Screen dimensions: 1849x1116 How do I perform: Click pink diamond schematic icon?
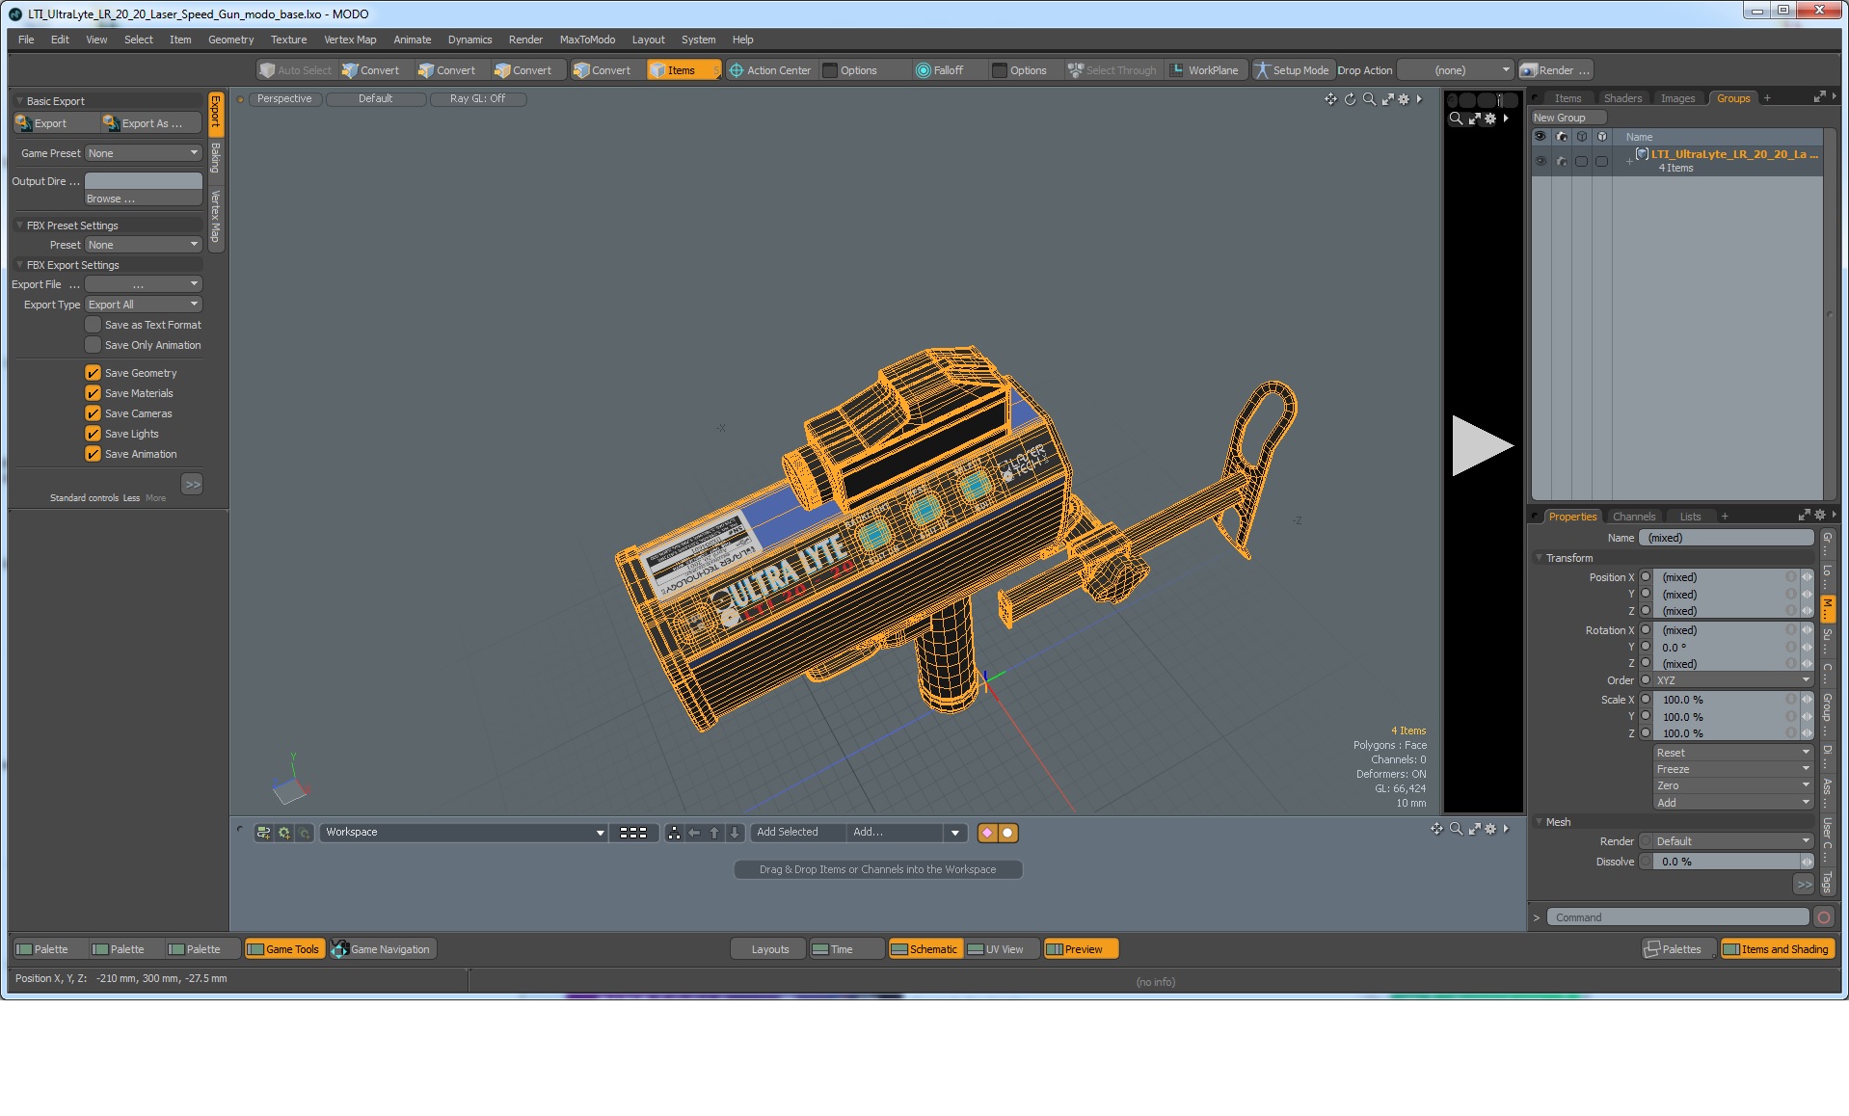coord(988,833)
